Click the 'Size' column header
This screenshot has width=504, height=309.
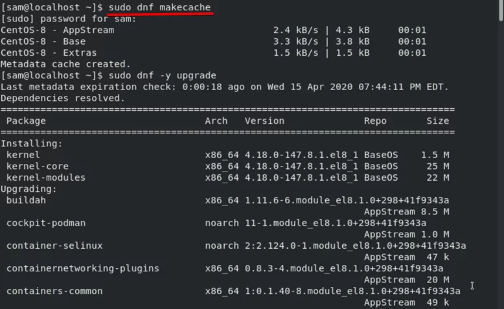(438, 121)
